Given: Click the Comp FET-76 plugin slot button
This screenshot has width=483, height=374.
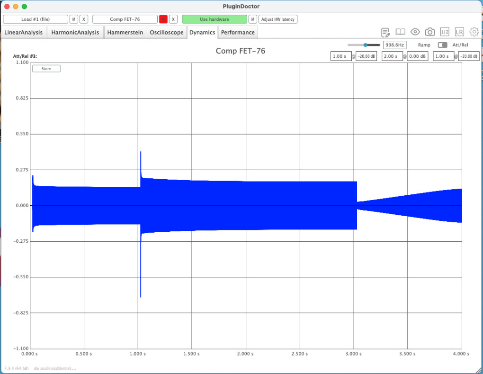Looking at the screenshot, I should pyautogui.click(x=125, y=19).
